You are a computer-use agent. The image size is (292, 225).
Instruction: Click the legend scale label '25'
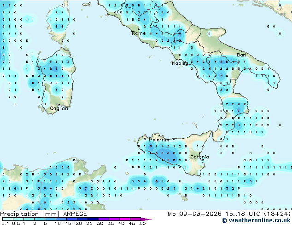pyautogui.click(x=89, y=223)
